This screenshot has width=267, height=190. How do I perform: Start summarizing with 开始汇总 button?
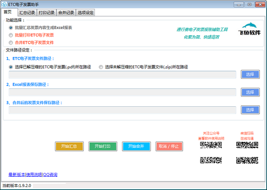[69, 146]
